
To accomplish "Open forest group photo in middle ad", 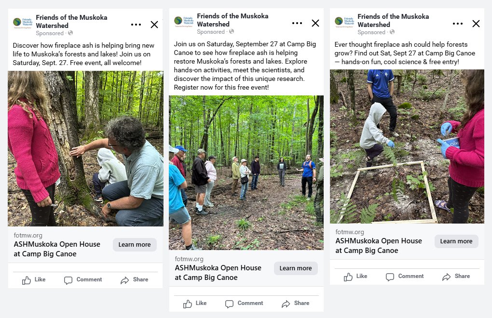I will pos(246,172).
